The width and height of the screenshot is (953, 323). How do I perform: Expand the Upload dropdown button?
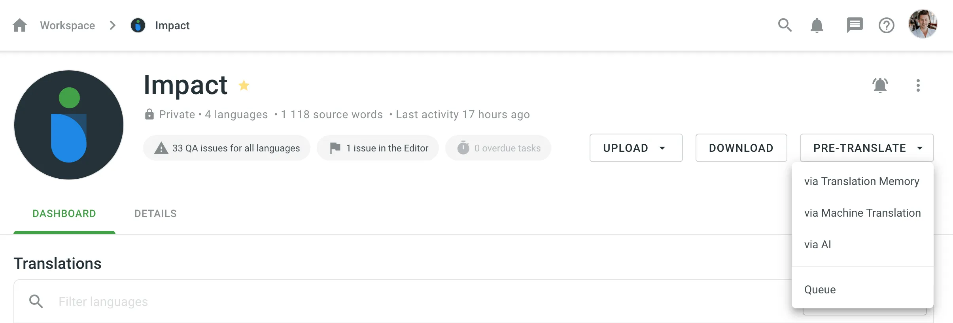[x=636, y=148]
